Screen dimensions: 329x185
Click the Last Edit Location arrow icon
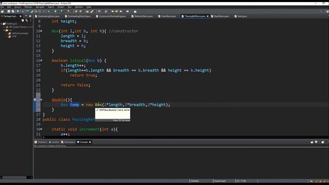click(x=113, y=11)
